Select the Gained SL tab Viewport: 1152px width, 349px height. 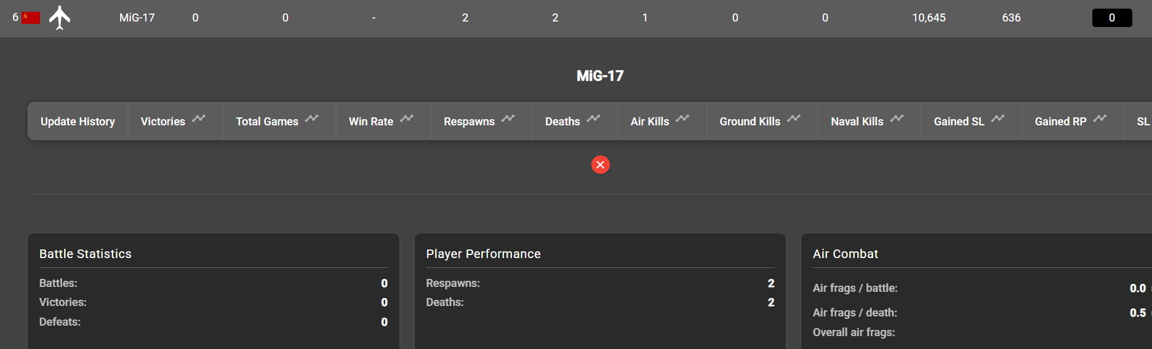point(959,122)
